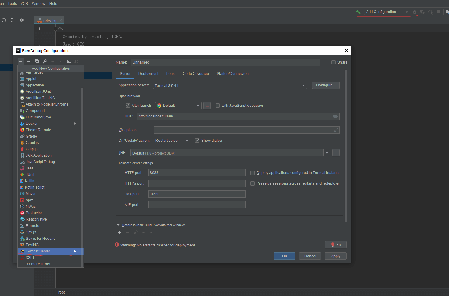Enable with JavaScript debugger checkbox

[218, 106]
